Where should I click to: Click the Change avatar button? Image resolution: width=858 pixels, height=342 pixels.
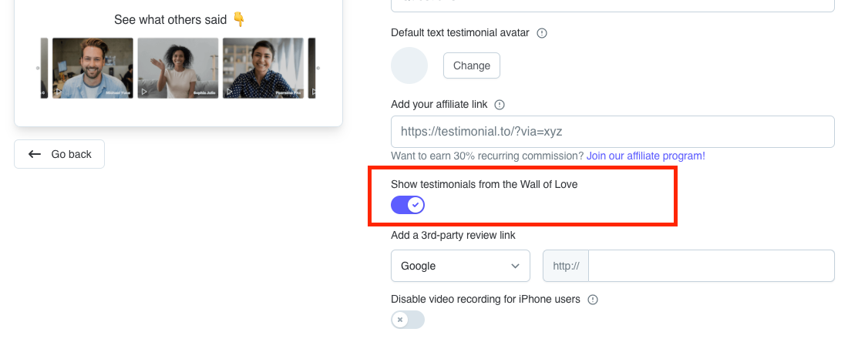point(472,65)
